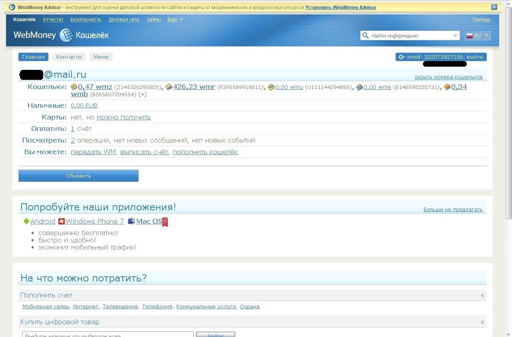Open the Кошелёк top menu item

tap(24, 20)
